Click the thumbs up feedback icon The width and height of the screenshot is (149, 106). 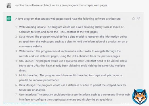133,18
